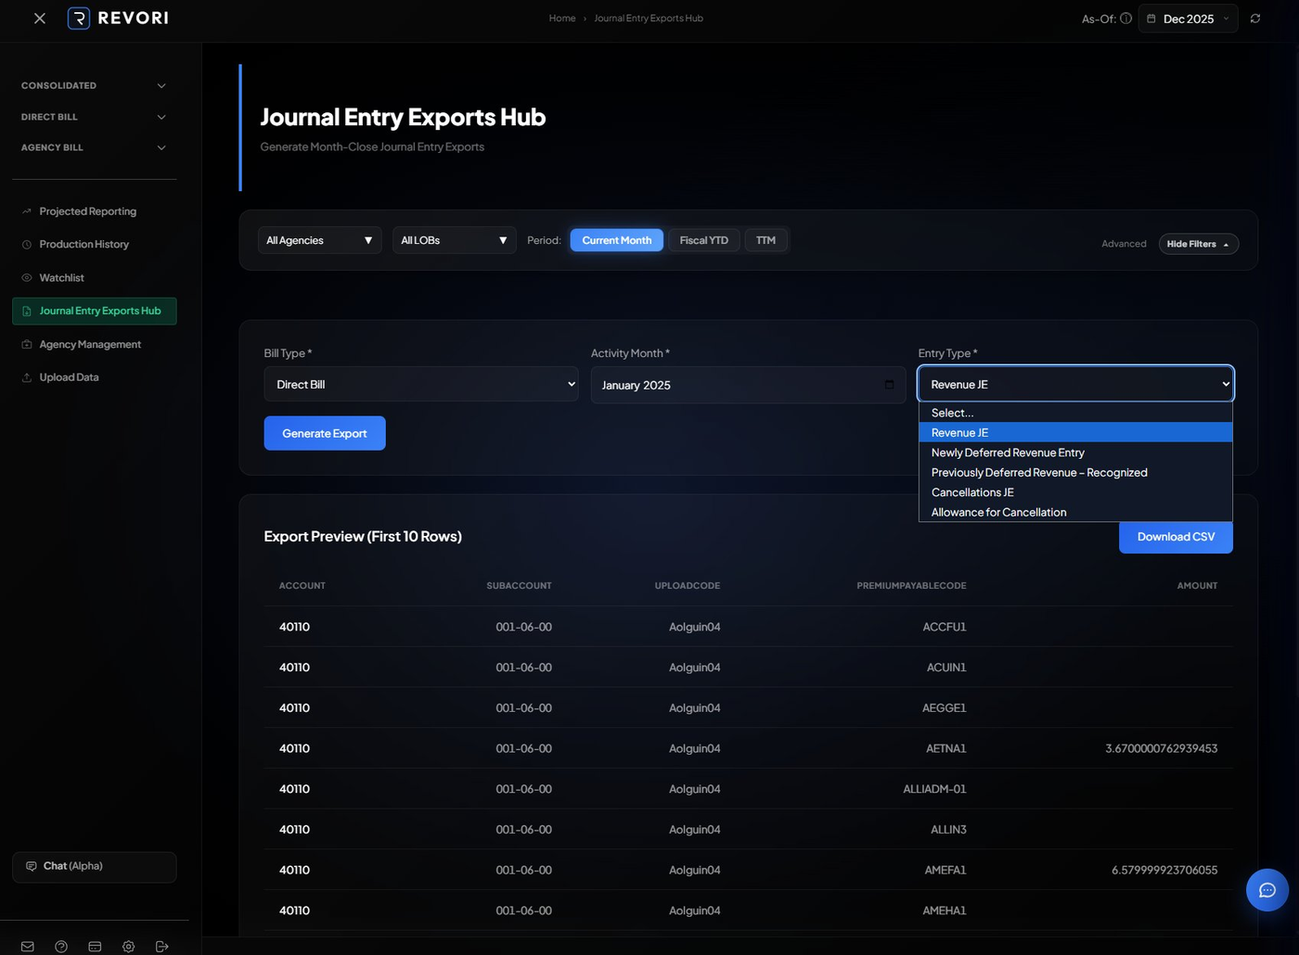The height and width of the screenshot is (955, 1299).
Task: Open the All Agencies filter dropdown
Action: click(x=319, y=240)
